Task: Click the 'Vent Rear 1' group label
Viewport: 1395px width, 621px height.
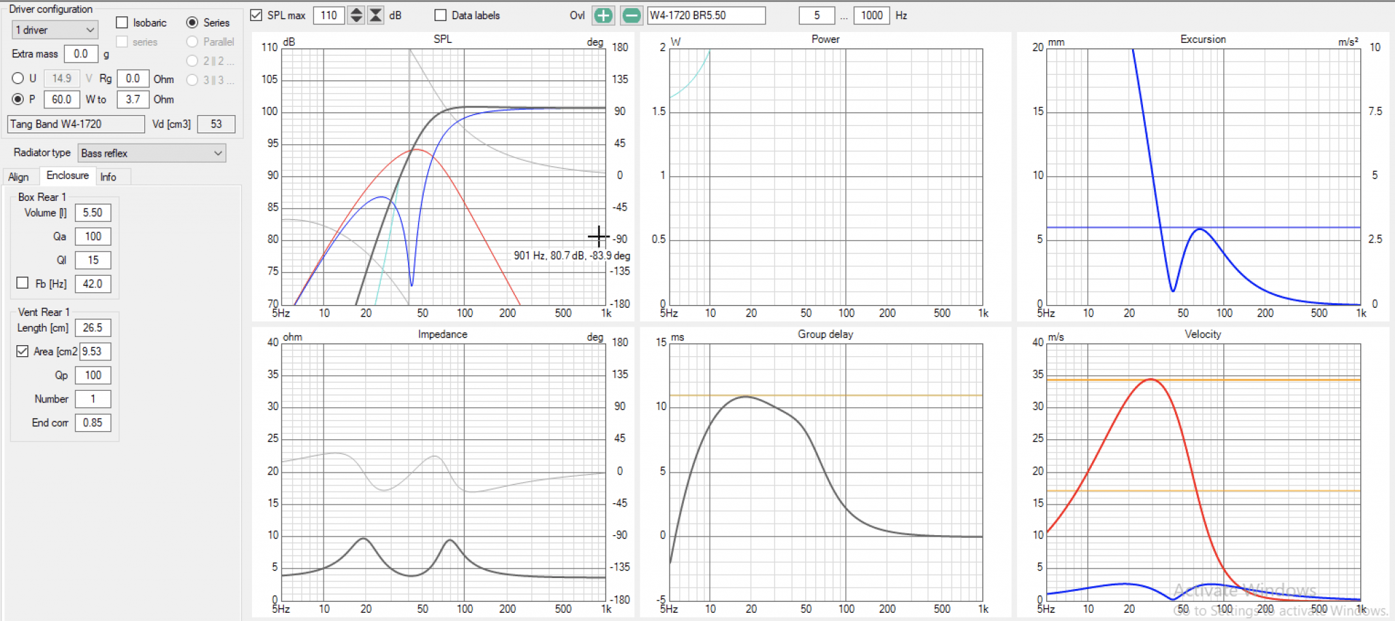Action: coord(44,312)
